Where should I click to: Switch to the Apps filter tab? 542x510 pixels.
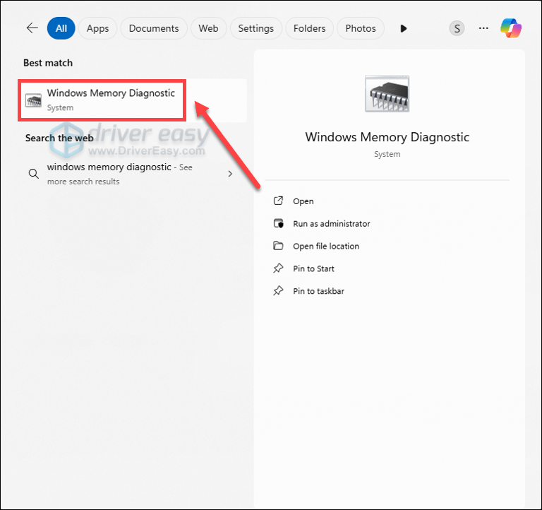click(97, 28)
